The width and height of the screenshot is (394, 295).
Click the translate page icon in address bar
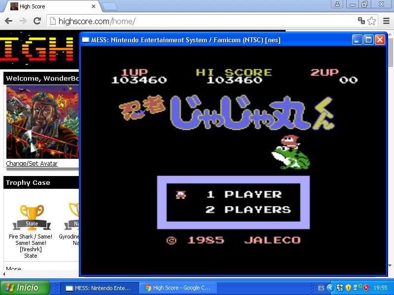click(x=361, y=21)
